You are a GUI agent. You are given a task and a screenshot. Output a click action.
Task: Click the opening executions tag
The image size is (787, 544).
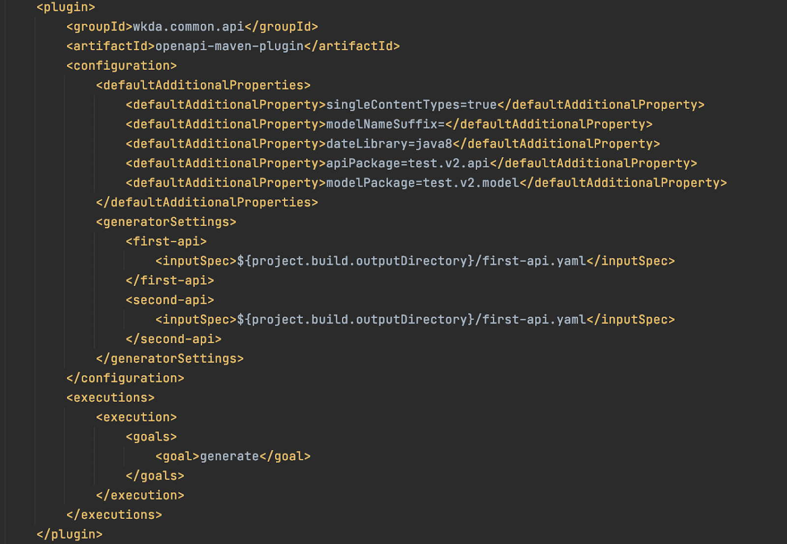[110, 398]
